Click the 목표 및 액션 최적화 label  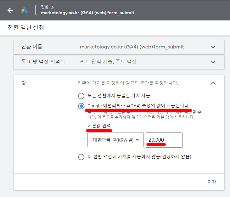(43, 62)
